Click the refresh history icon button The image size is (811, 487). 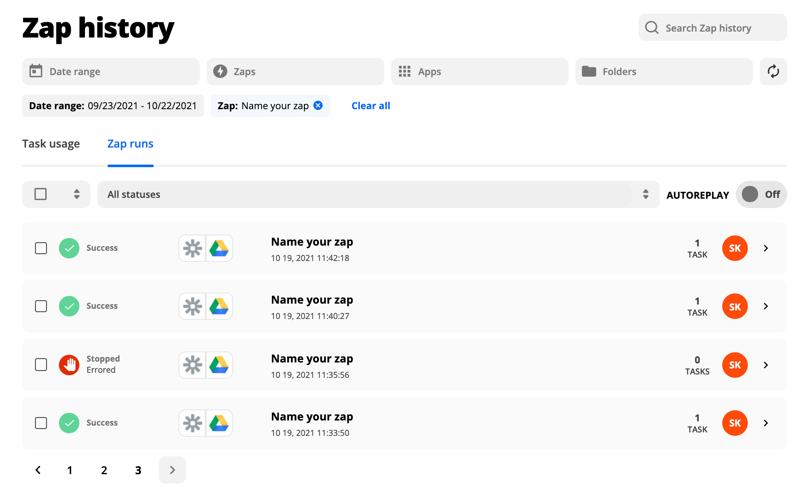(773, 71)
